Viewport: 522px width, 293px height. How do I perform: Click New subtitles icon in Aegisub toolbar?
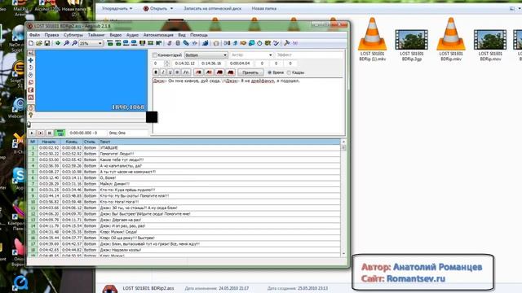coord(31,43)
